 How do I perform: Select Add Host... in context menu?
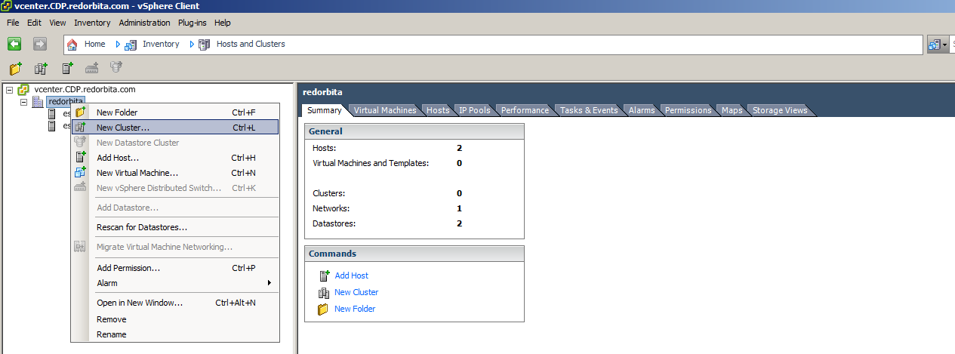[175, 158]
